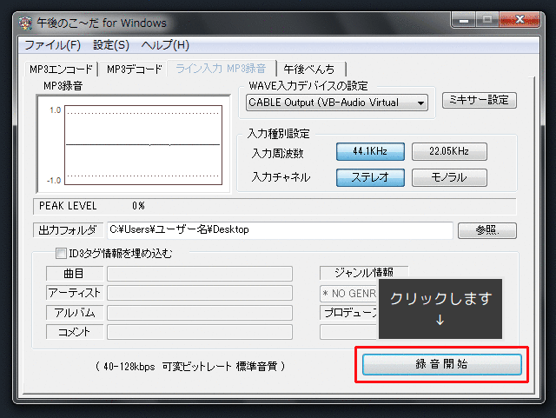
Task: Open the ファイル(F) menu
Action: [x=52, y=45]
